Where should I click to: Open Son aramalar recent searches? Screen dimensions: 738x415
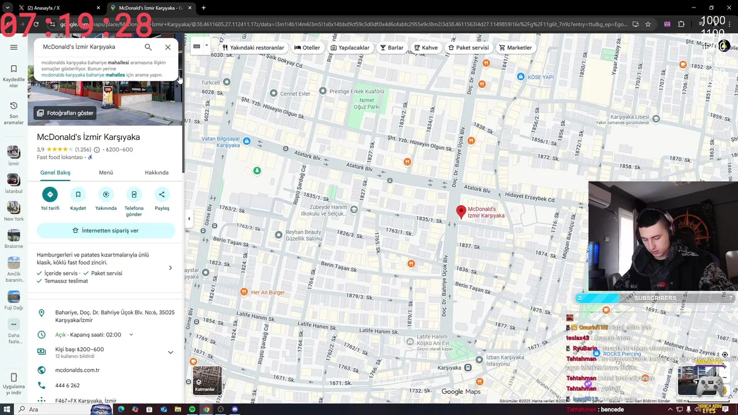pos(14,114)
